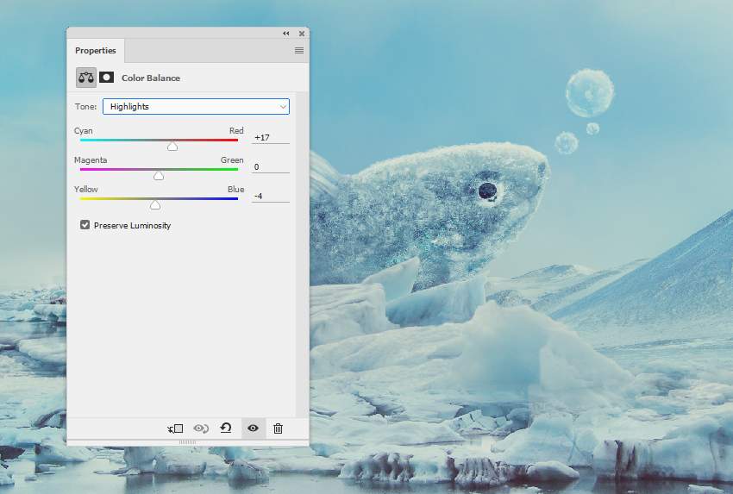Image resolution: width=733 pixels, height=494 pixels.
Task: Collapse the panel with the double-arrow icon
Action: click(286, 34)
